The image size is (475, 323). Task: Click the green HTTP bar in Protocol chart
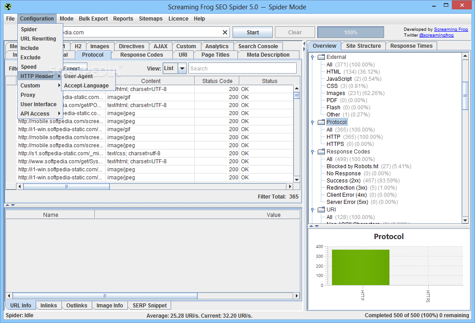(x=360, y=267)
